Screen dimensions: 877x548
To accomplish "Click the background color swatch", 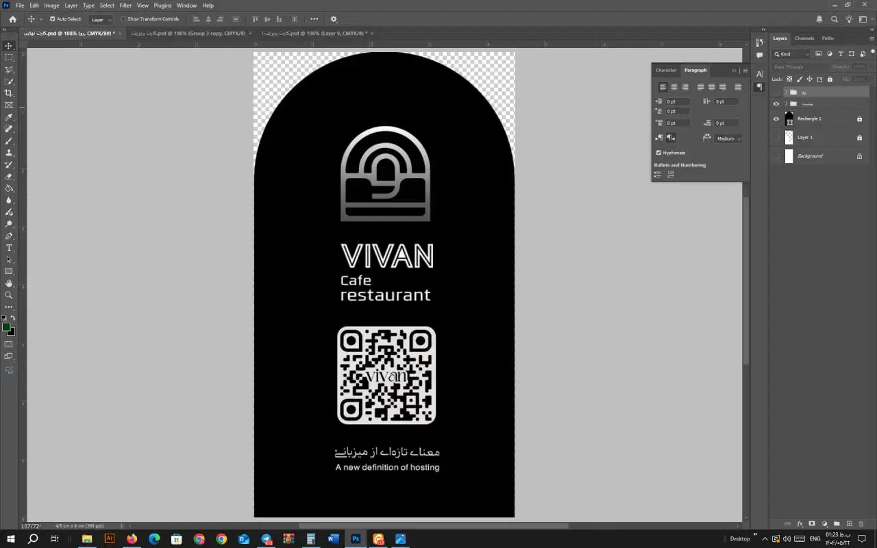I will pos(12,333).
